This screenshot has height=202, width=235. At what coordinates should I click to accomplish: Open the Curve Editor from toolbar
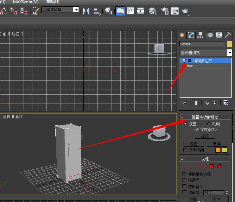click(x=130, y=11)
